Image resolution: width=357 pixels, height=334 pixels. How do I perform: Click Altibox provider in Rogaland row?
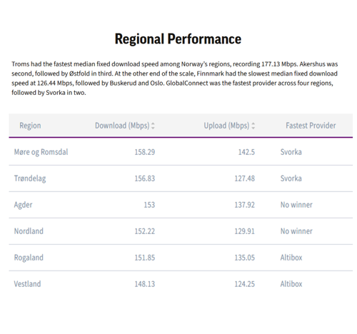[291, 258]
